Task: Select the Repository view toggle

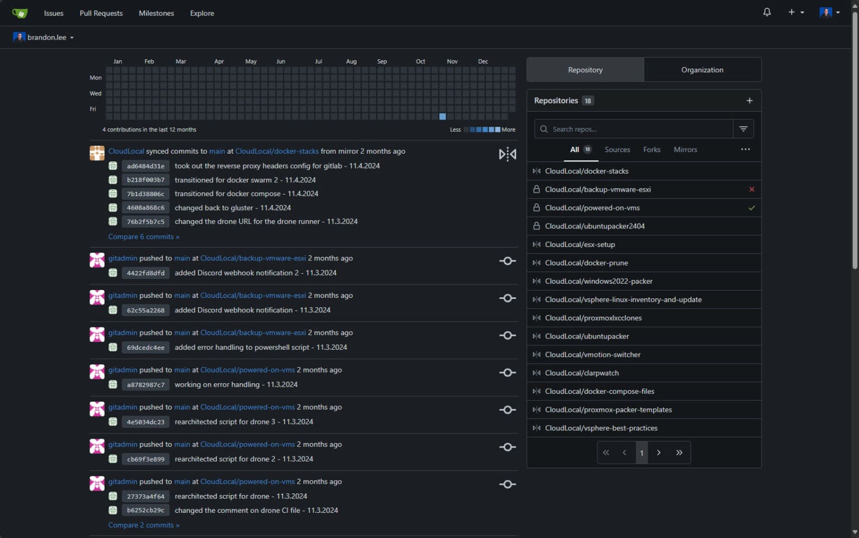Action: point(585,70)
